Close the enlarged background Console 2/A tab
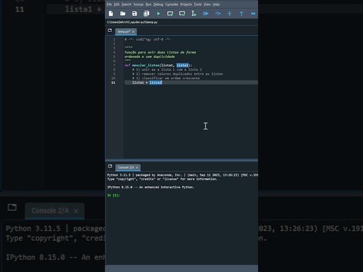This screenshot has height=272, width=363. pos(76,211)
